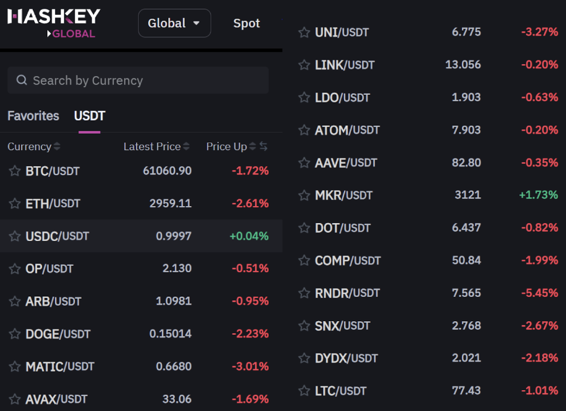Favorite the BTC/USDT pair star
Image resolution: width=566 pixels, height=411 pixels.
pos(15,171)
